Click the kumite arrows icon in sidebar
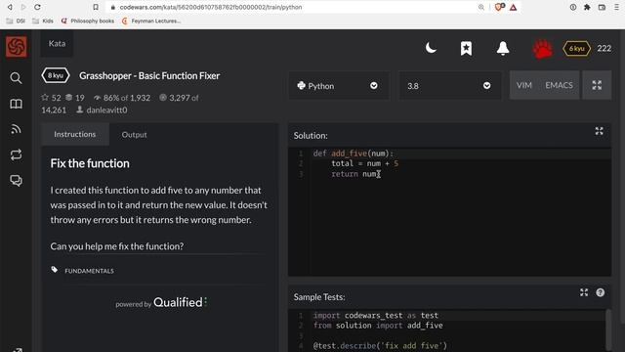625x352 pixels. 16,154
